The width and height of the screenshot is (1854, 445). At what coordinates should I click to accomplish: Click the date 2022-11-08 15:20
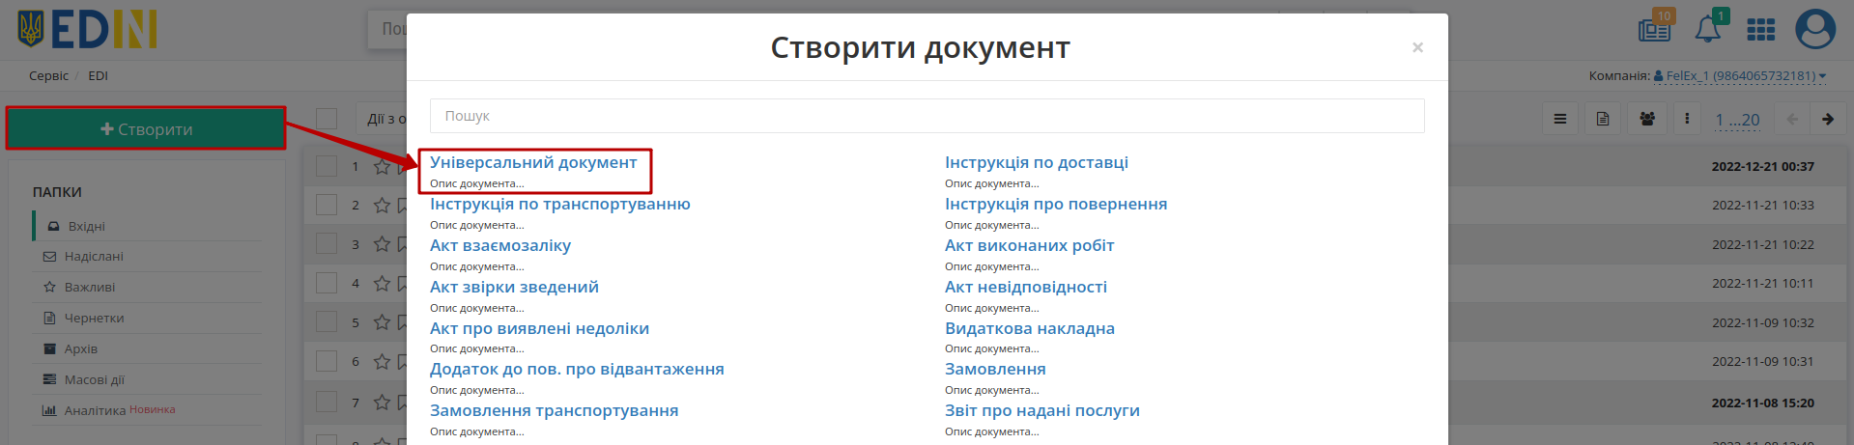1762,403
